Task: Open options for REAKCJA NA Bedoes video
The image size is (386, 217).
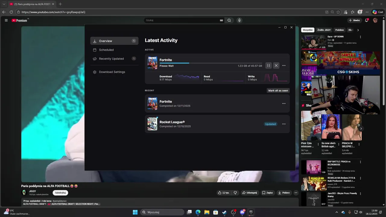Action: (x=360, y=178)
